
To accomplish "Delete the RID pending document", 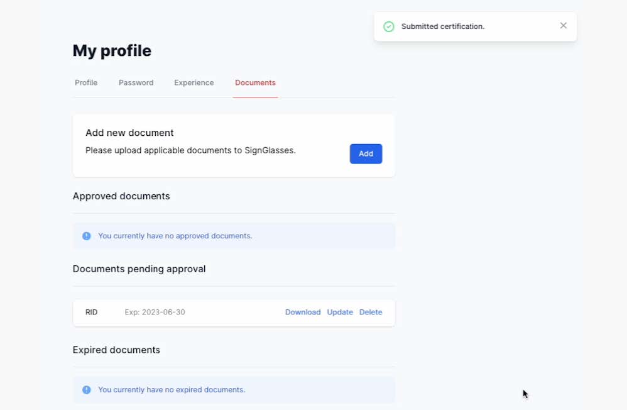I will [x=371, y=312].
